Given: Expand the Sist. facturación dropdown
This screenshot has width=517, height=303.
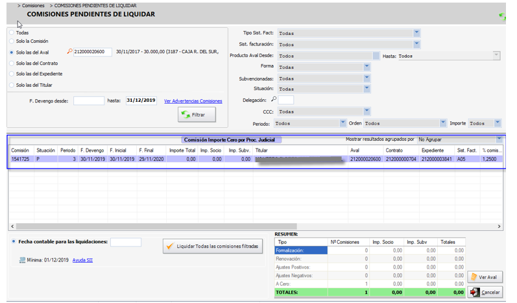Looking at the screenshot, I should point(416,44).
